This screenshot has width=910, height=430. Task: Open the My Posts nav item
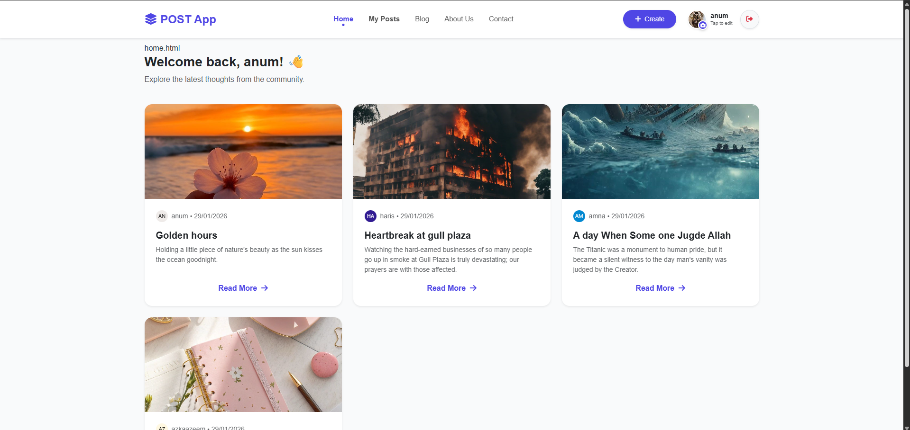coord(384,19)
